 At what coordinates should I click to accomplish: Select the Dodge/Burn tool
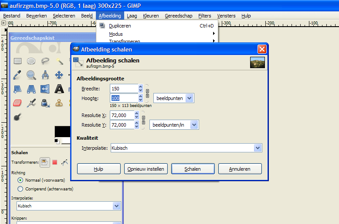pos(17,117)
